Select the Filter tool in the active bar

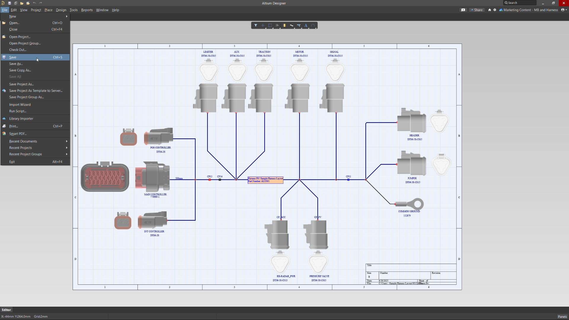click(x=255, y=25)
